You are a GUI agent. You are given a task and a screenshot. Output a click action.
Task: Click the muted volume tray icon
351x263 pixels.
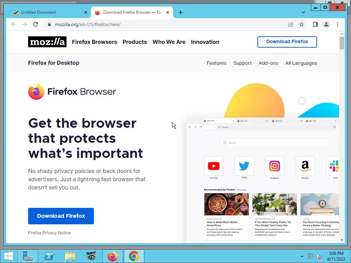318,256
